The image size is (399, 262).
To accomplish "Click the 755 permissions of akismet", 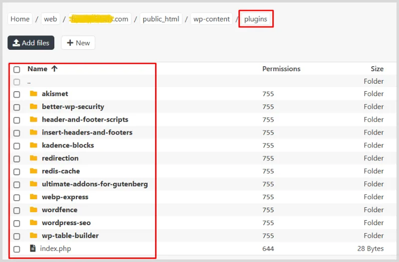I will click(268, 94).
